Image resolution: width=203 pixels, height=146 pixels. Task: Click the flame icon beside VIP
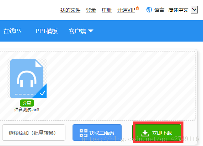pyautogui.click(x=137, y=8)
